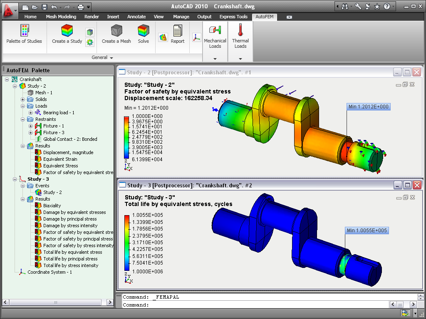Expand the Solids folder node

click(23, 99)
